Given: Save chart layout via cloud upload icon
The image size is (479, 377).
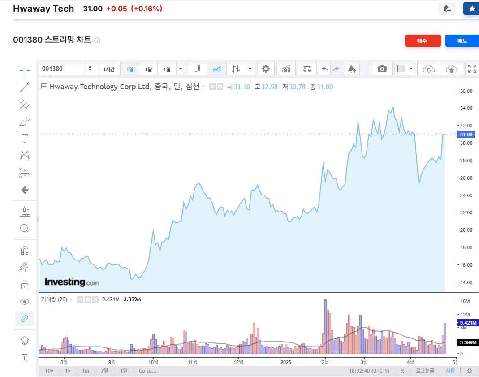Looking at the screenshot, I should [x=452, y=69].
